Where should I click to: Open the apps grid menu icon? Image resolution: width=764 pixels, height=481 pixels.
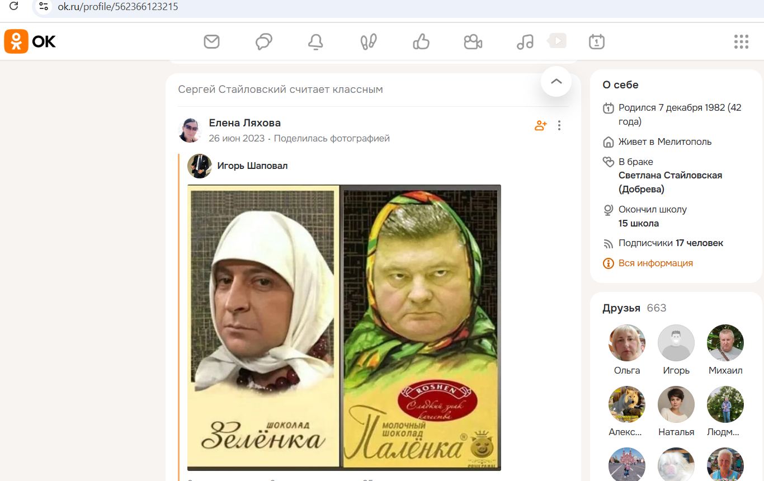[x=741, y=41]
